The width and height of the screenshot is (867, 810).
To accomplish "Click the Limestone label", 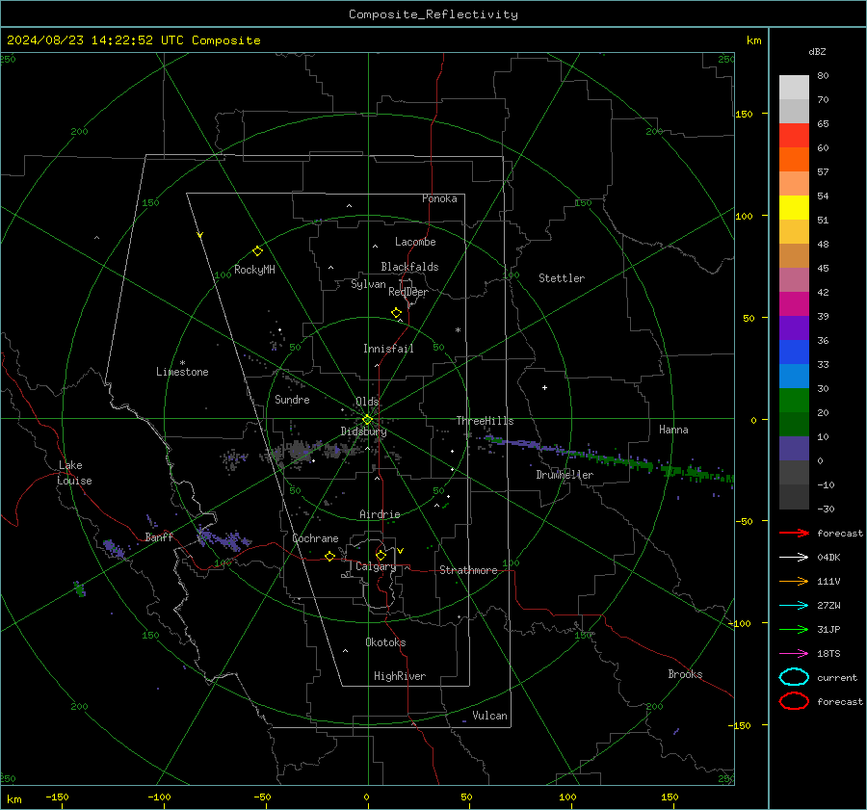I will pyautogui.click(x=182, y=372).
